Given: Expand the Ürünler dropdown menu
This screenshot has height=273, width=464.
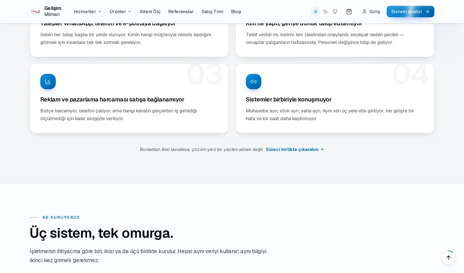Looking at the screenshot, I should click(120, 12).
